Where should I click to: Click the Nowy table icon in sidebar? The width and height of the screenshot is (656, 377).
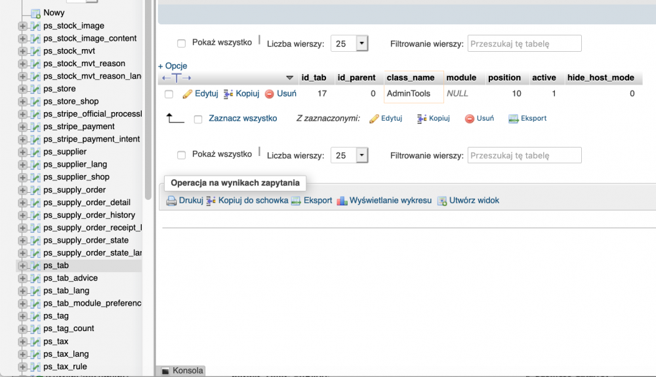coord(35,14)
